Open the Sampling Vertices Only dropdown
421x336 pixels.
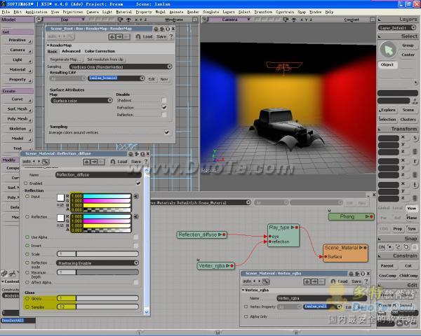point(123,66)
